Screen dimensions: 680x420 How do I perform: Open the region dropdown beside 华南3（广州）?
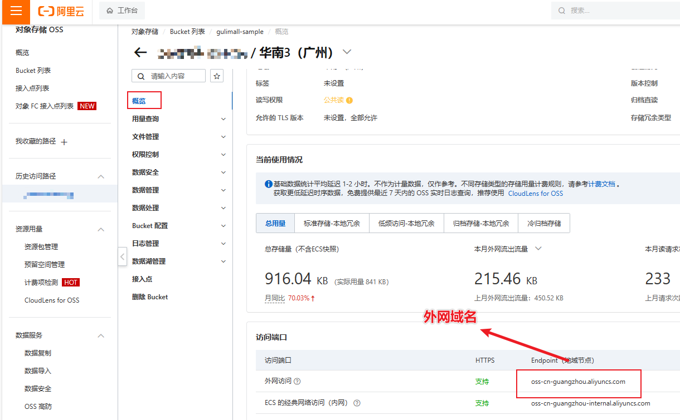point(347,52)
